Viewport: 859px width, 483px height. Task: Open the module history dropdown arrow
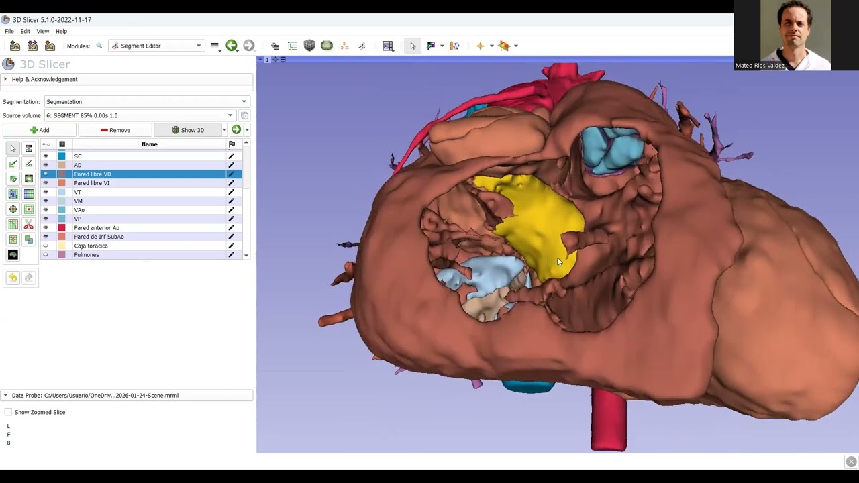tap(215, 46)
